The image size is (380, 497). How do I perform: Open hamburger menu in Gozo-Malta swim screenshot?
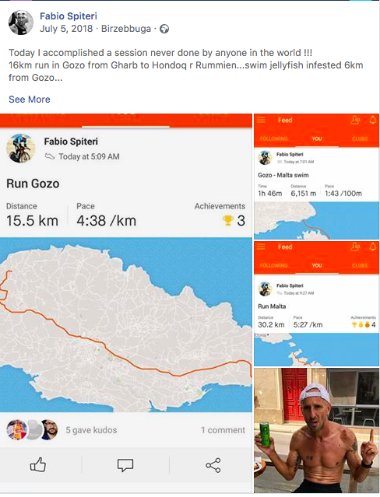(x=261, y=120)
